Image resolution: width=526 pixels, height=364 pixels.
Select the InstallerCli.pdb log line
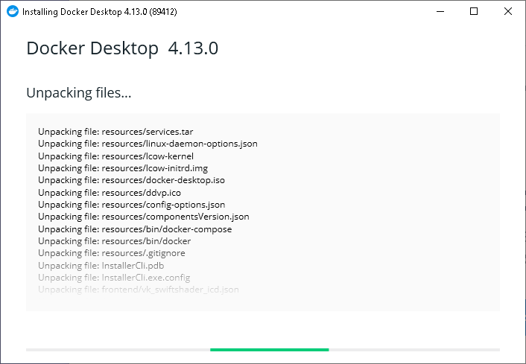(100, 265)
